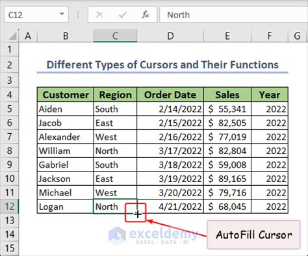Click the Order Date header cell
Image resolution: width=308 pixels, height=256 pixels.
[x=170, y=95]
